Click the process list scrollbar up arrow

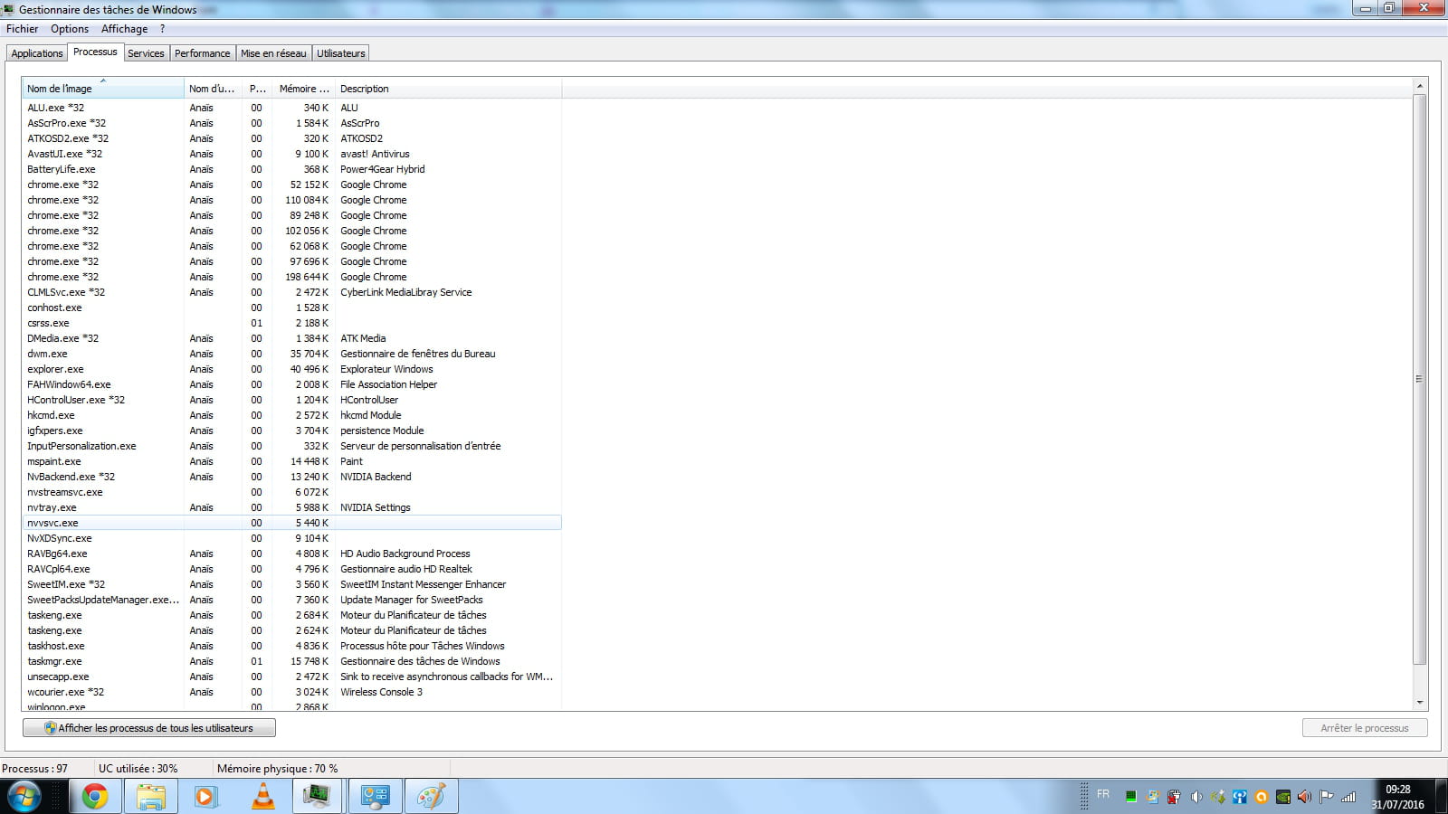pyautogui.click(x=1420, y=86)
